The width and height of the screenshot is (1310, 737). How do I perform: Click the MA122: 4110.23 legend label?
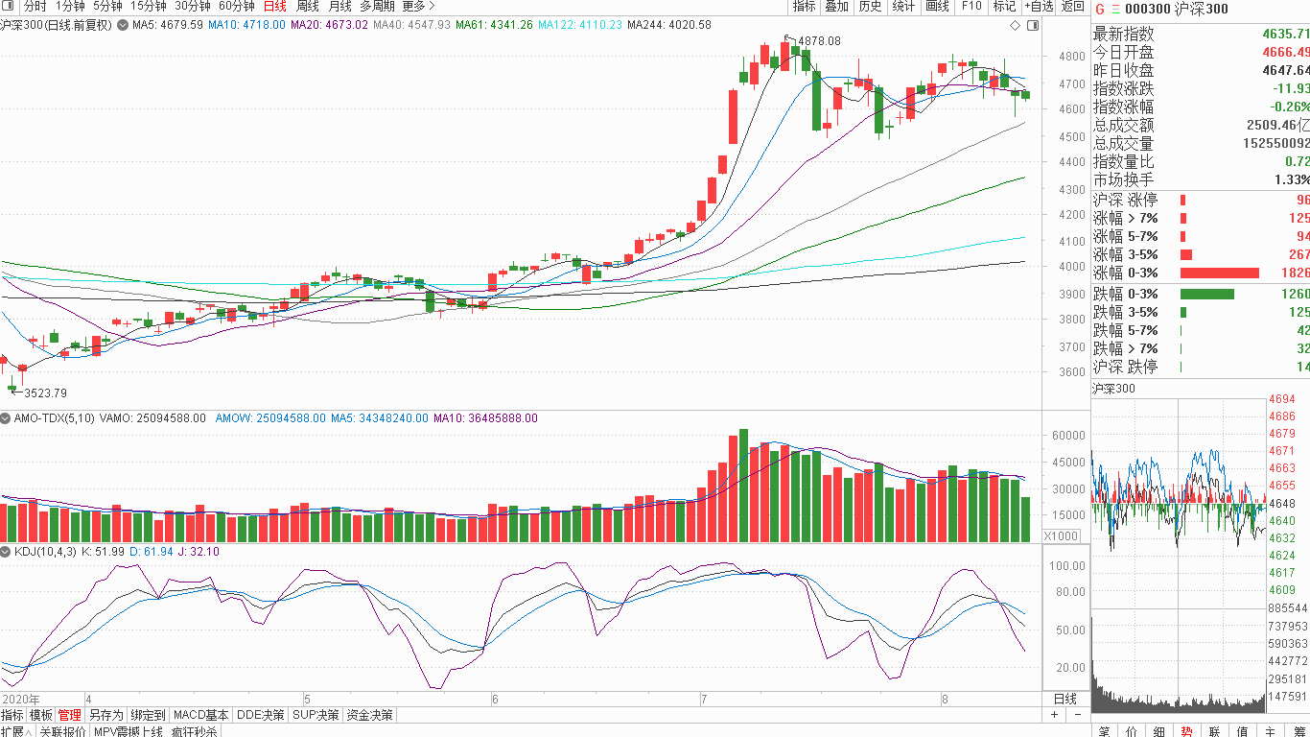pyautogui.click(x=579, y=25)
